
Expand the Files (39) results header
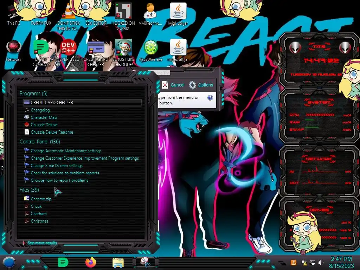coord(30,189)
